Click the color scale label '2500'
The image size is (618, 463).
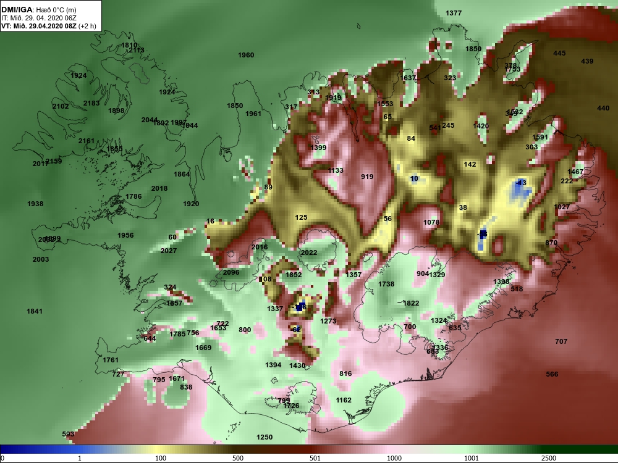tap(549, 458)
